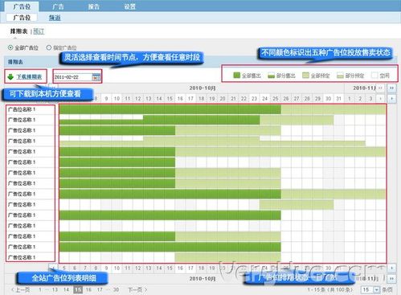401x295 pixels.
Task: Go to the previous page via 上一页
Action: [21, 289]
